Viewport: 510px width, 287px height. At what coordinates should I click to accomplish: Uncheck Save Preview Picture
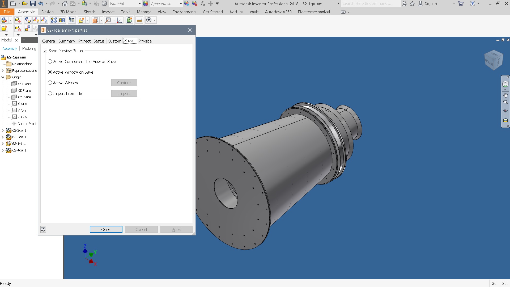pos(45,50)
